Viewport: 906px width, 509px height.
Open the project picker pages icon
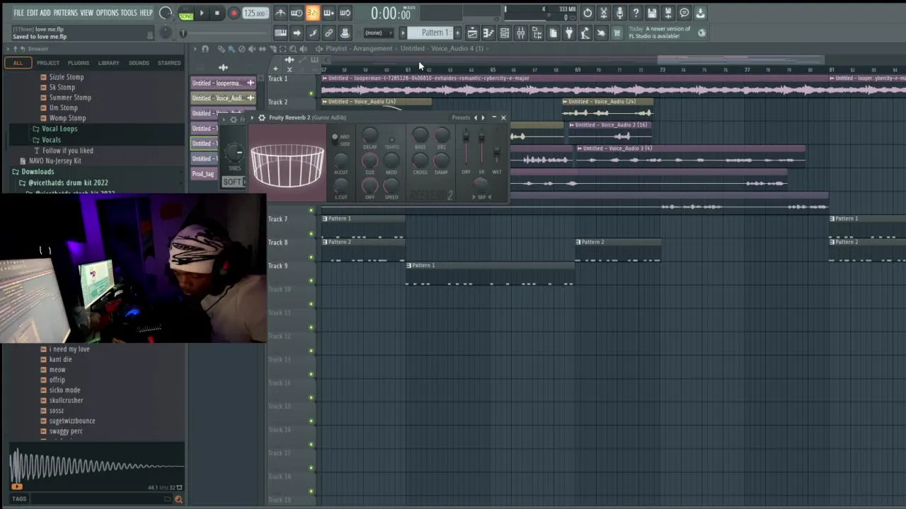pyautogui.click(x=553, y=33)
